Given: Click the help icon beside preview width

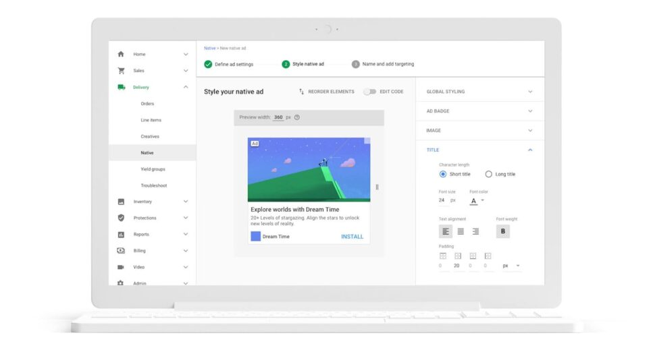Looking at the screenshot, I should pyautogui.click(x=297, y=117).
